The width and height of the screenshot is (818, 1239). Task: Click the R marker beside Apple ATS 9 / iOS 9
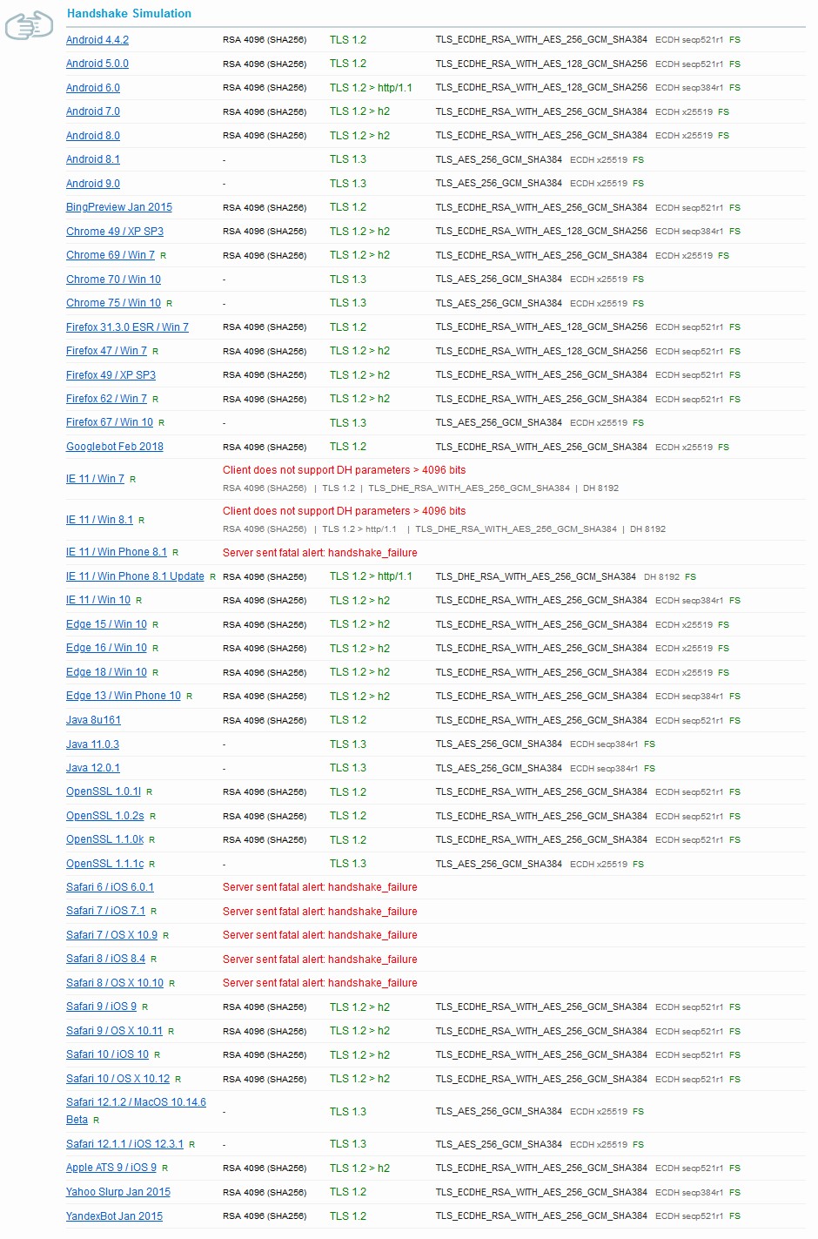(x=164, y=1168)
